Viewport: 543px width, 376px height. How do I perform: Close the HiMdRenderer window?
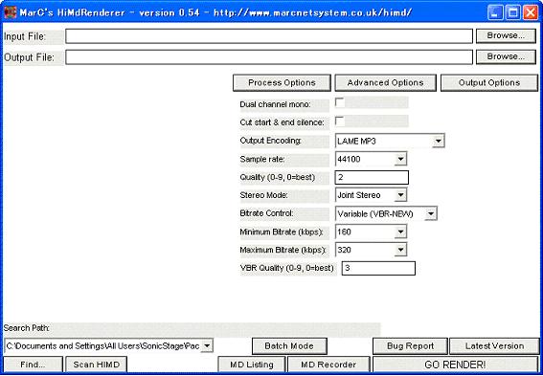(531, 13)
